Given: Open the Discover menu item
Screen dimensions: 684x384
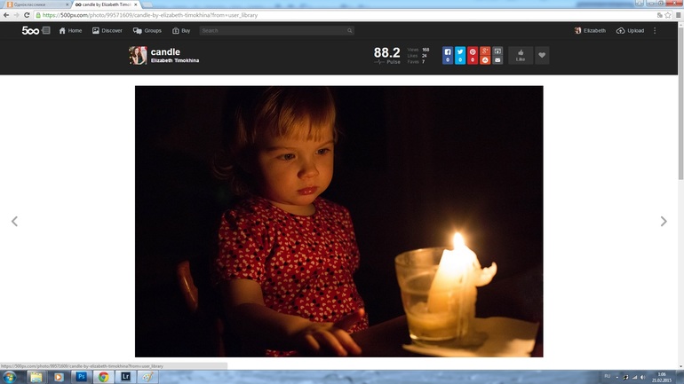Looking at the screenshot, I should click(x=107, y=30).
